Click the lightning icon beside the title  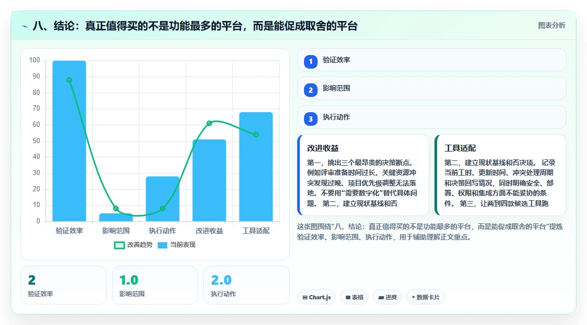(x=25, y=26)
